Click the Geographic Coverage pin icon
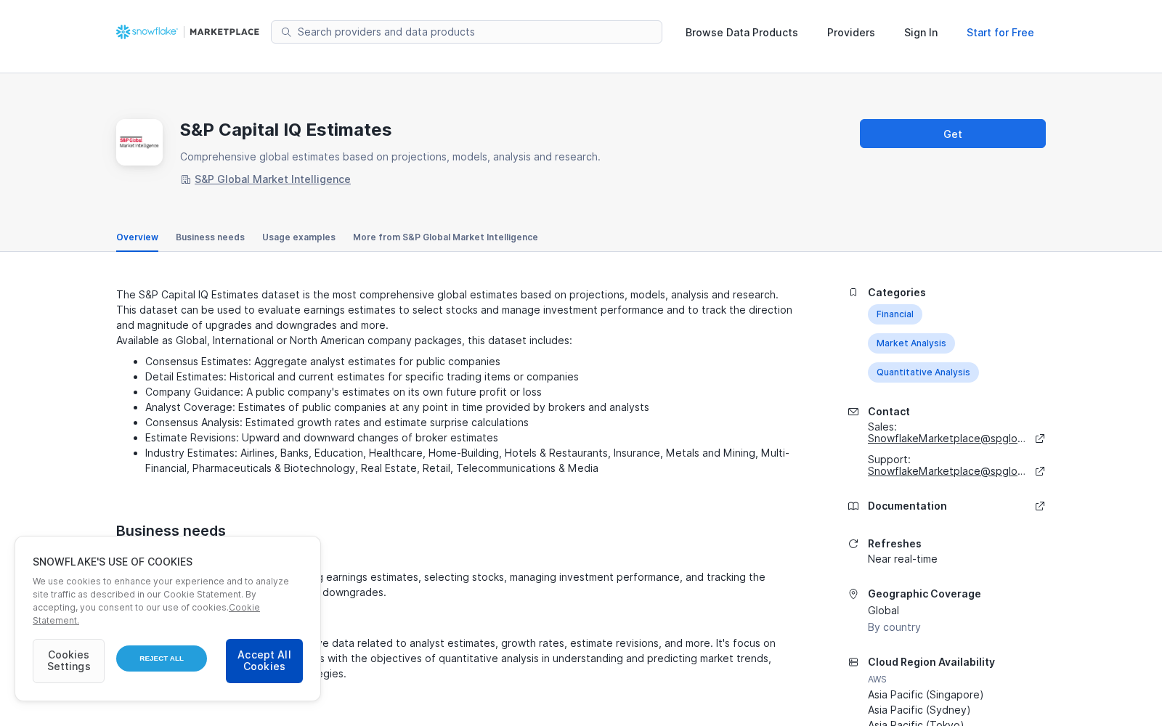 (x=853, y=594)
